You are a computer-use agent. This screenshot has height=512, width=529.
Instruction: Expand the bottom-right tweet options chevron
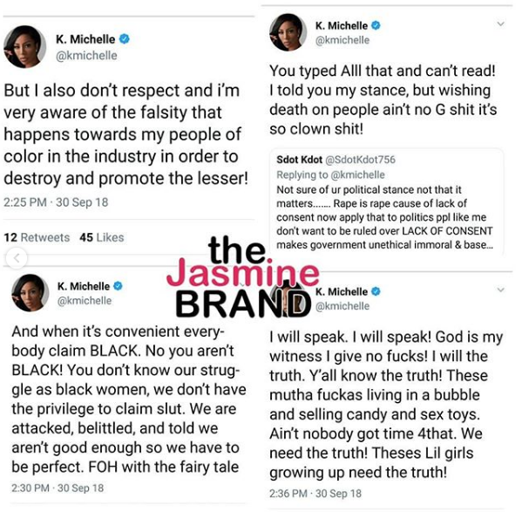coord(500,290)
